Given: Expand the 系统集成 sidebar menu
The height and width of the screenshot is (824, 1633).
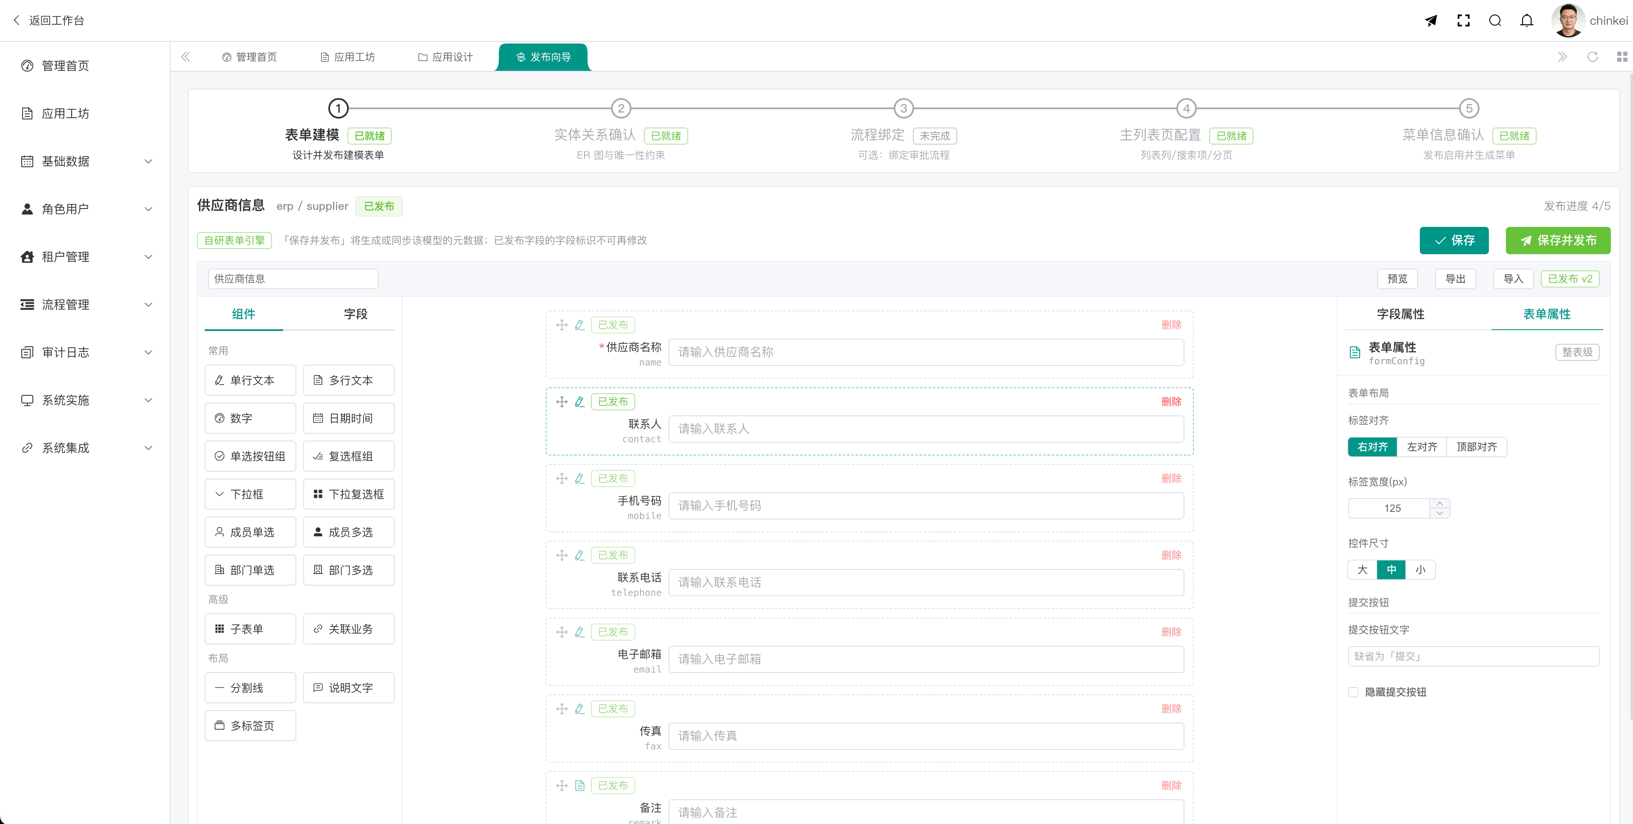Looking at the screenshot, I should (x=85, y=448).
